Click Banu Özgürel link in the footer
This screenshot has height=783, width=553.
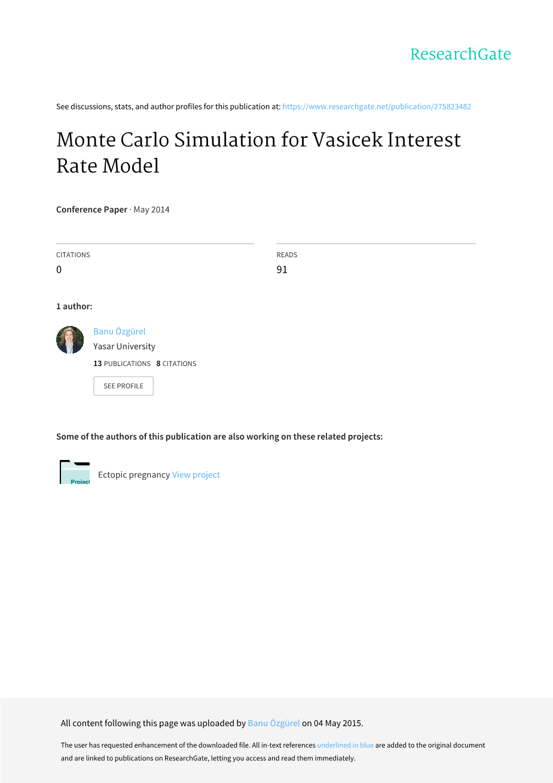point(274,723)
